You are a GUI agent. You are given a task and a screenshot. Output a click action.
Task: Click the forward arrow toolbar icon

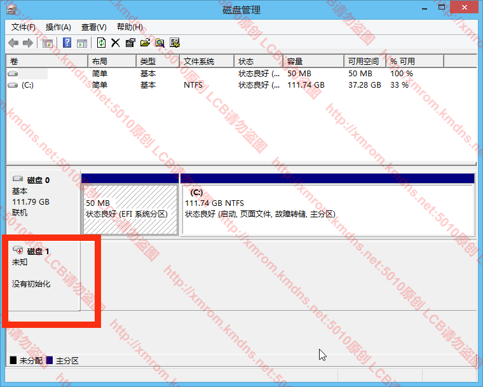pos(27,43)
